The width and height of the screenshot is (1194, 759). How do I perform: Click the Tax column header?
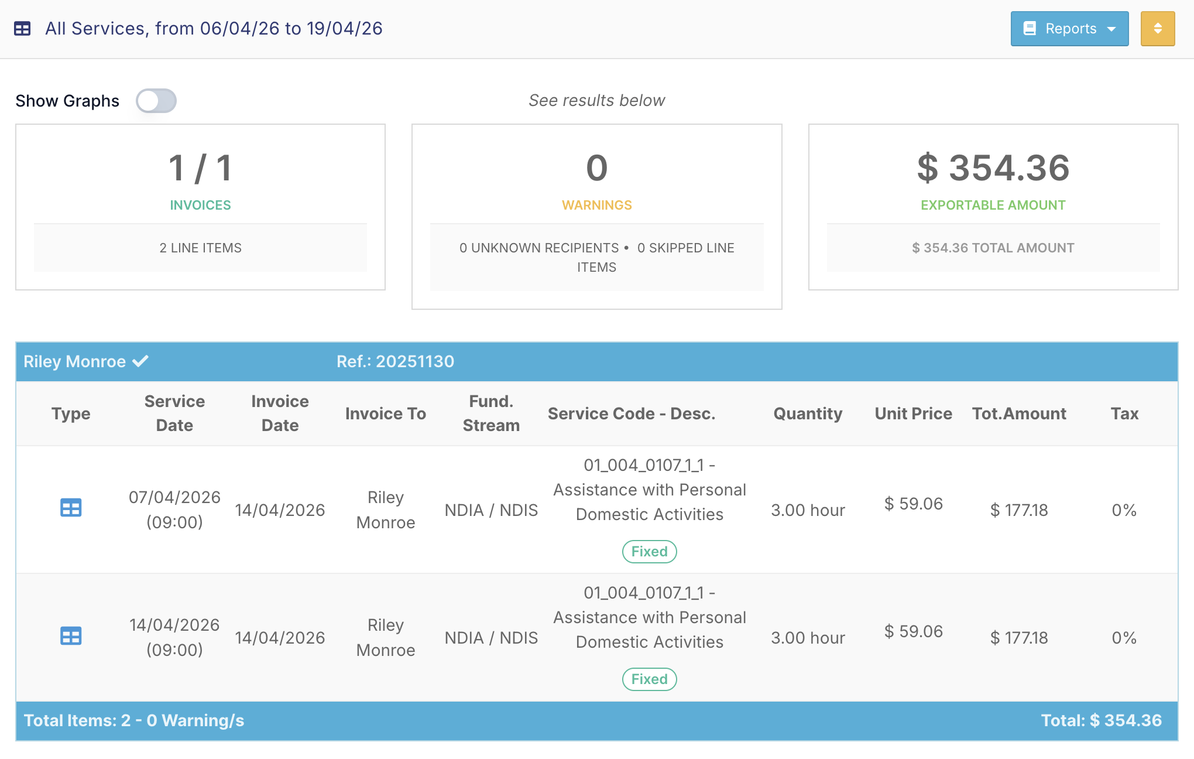click(x=1124, y=414)
